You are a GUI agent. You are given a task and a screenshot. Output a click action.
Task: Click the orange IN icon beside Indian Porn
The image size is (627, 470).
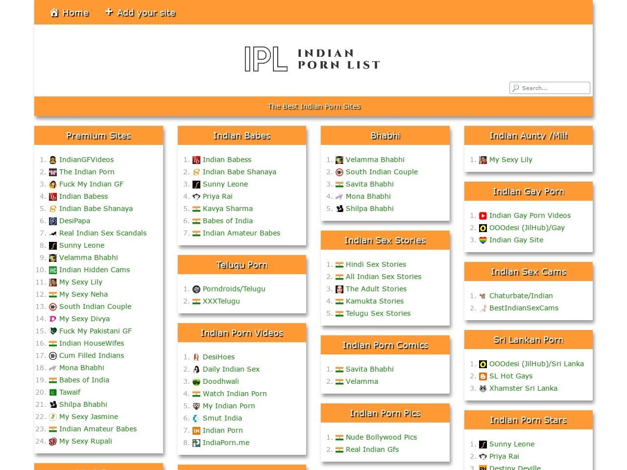[196, 431]
